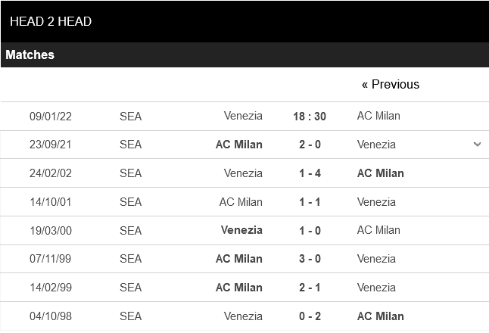The width and height of the screenshot is (489, 333).
Task: Open the 0 - 2 score from 04/10/98
Action: [309, 316]
